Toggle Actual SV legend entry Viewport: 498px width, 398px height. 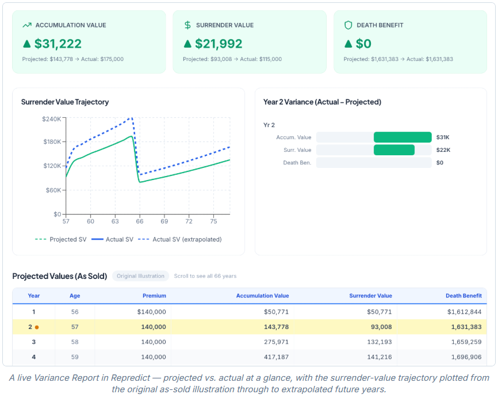(x=113, y=239)
